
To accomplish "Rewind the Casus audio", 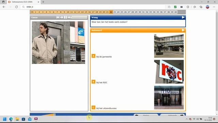I will click(x=62, y=17).
